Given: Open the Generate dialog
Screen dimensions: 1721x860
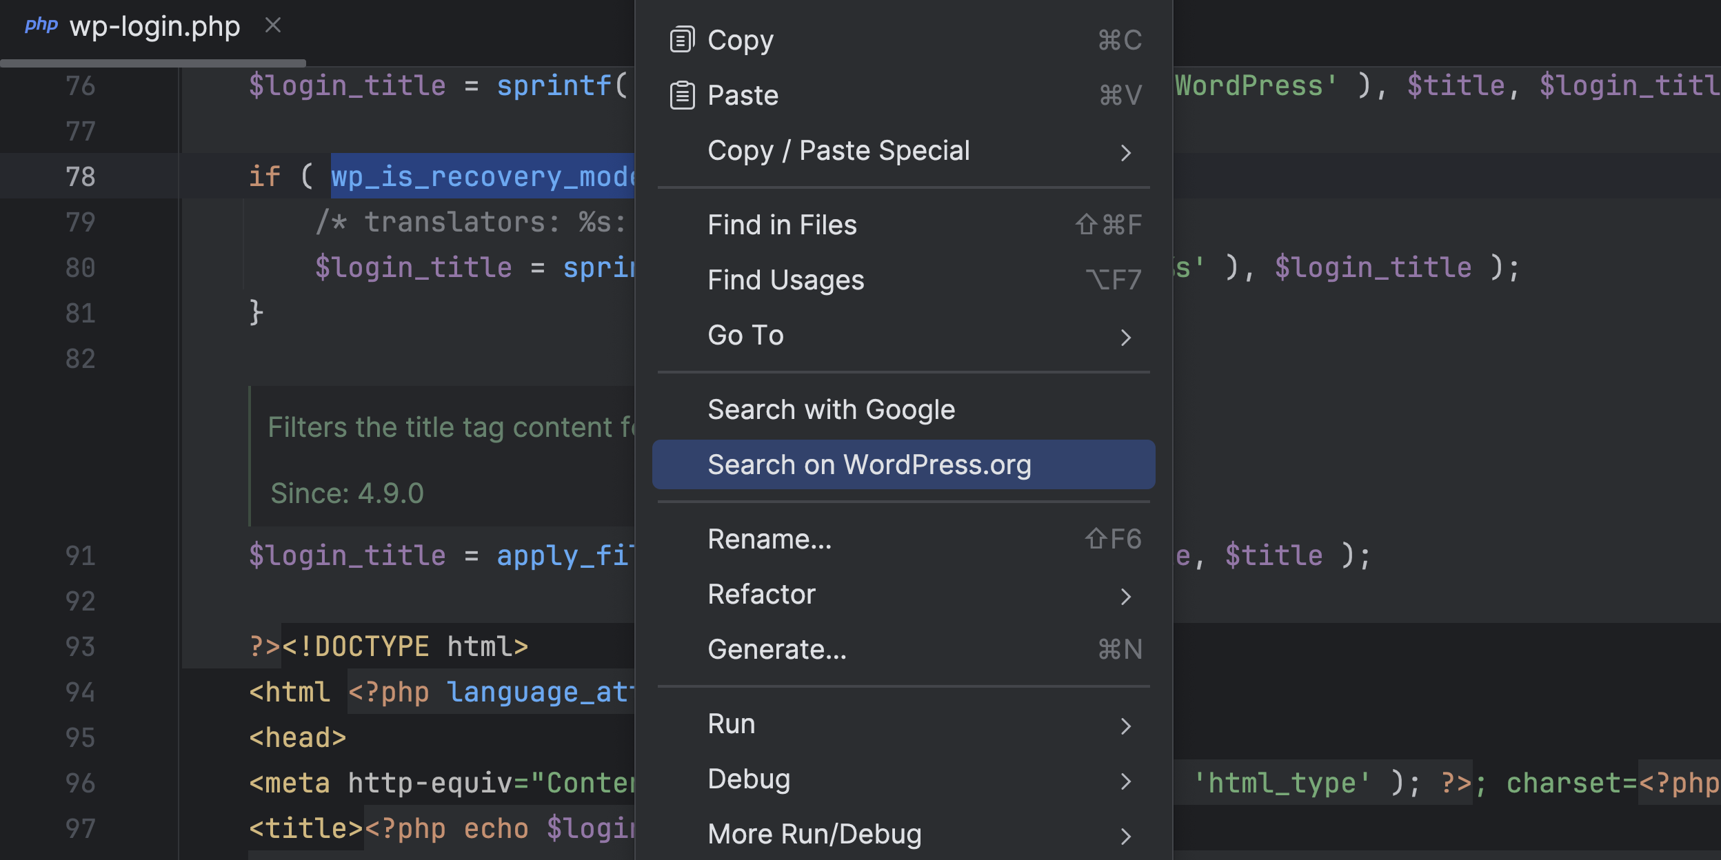Looking at the screenshot, I should [777, 648].
